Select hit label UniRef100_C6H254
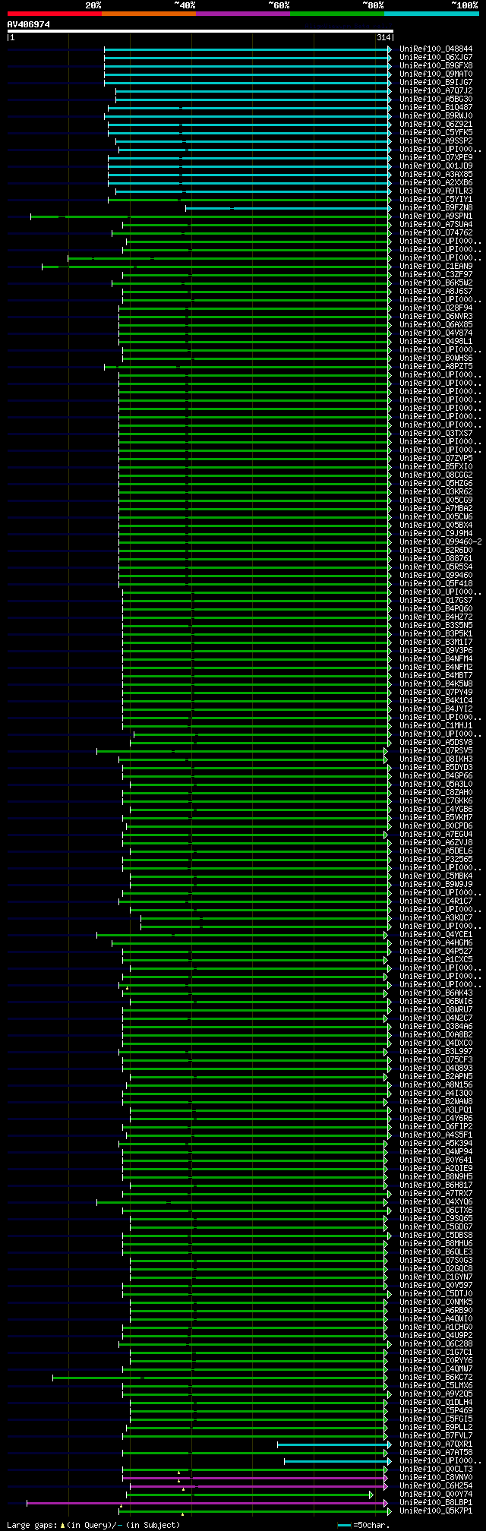The height and width of the screenshot is (1531, 486). 436,1485
